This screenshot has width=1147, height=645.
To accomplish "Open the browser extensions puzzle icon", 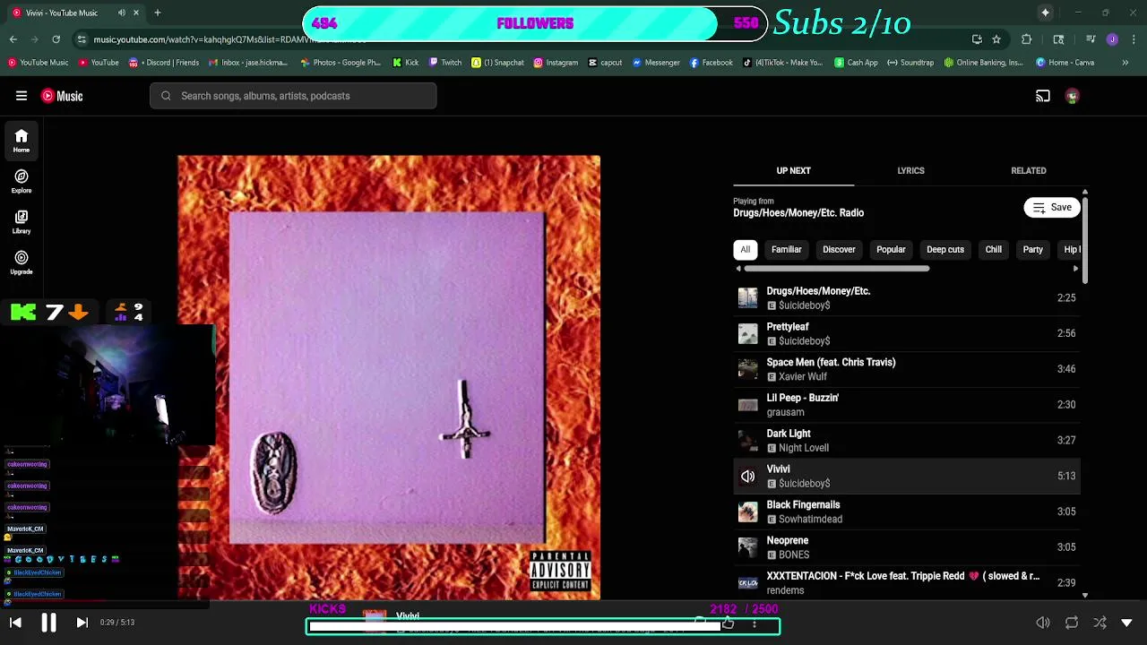I will [1027, 39].
